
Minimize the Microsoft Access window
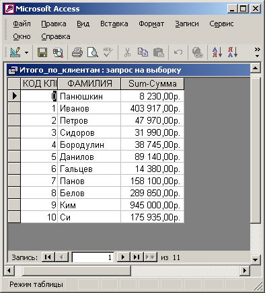tap(232, 9)
